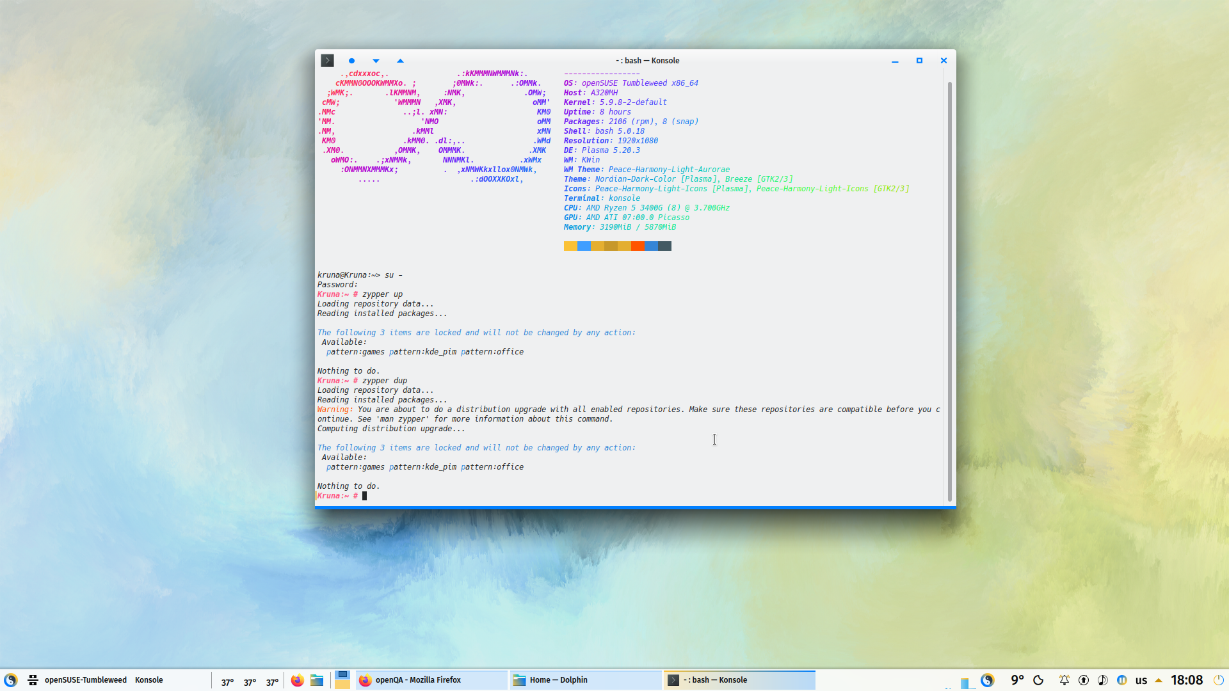Open the application launcher in the taskbar

pos(10,680)
